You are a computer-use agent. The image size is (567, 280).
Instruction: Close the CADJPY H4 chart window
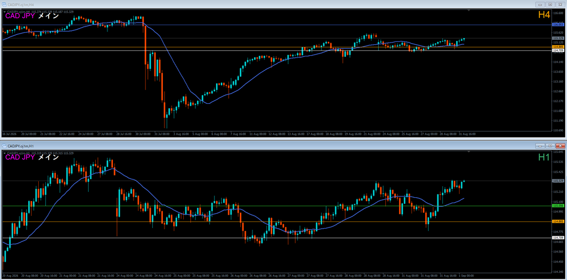tap(560, 4)
